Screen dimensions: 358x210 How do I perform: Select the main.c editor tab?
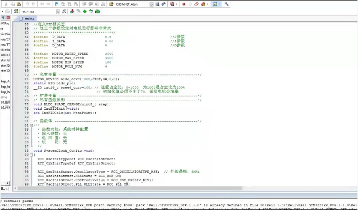[27, 18]
